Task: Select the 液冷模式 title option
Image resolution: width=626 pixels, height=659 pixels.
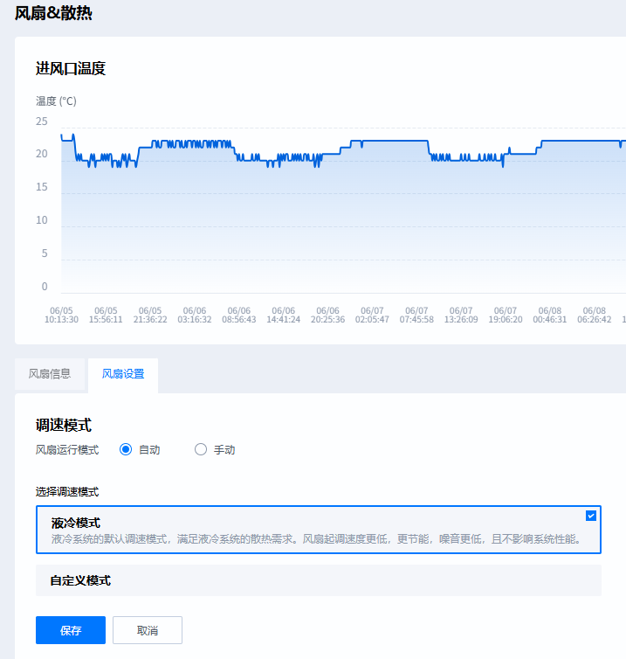Action: (x=76, y=523)
